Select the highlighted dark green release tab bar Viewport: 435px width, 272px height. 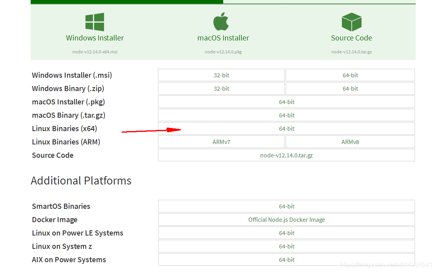coord(127,2)
